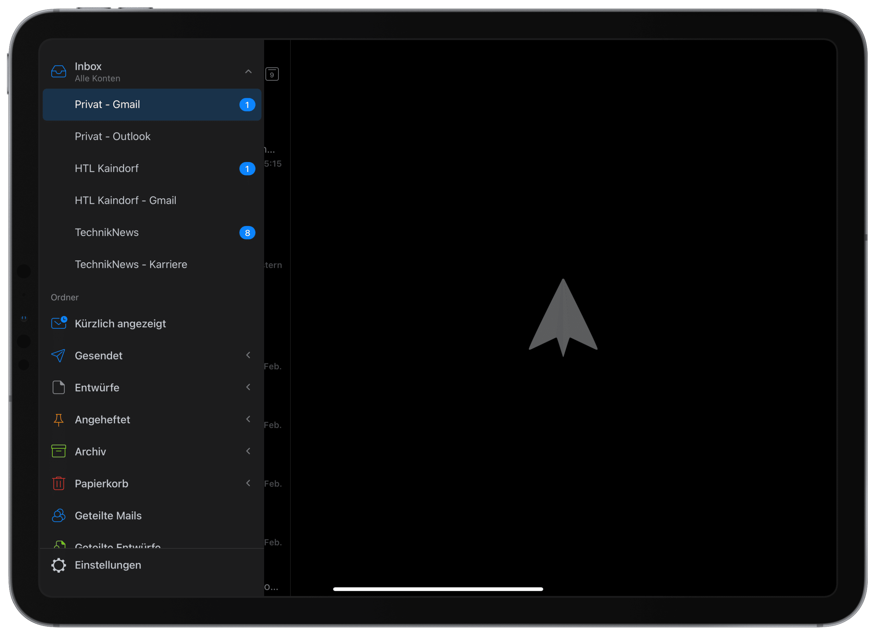Open the Entwürfe folder

pyautogui.click(x=152, y=388)
